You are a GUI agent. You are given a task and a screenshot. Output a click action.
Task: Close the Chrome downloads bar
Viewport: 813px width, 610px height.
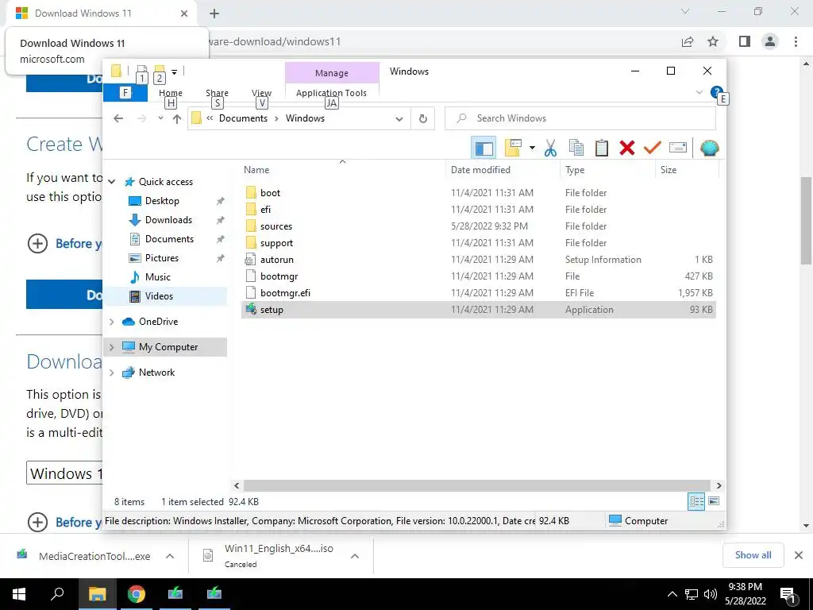(799, 555)
